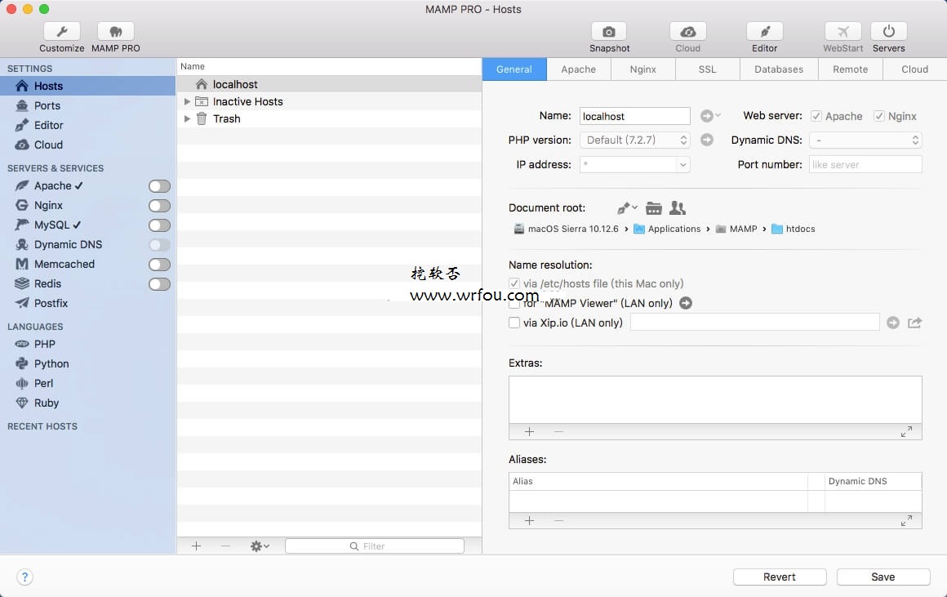
Task: Open the Dynamic DNS dropdown
Action: (865, 140)
